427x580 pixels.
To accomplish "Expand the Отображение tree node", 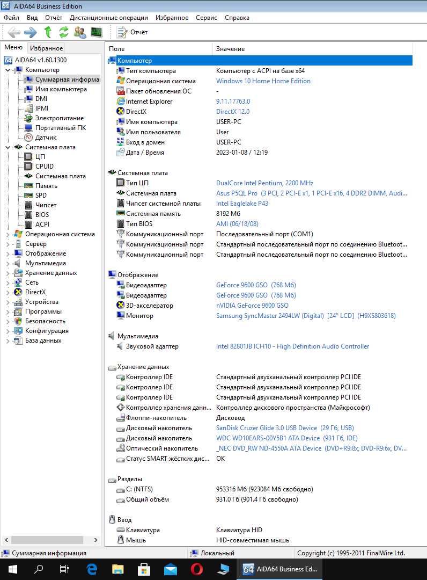I will pos(8,253).
